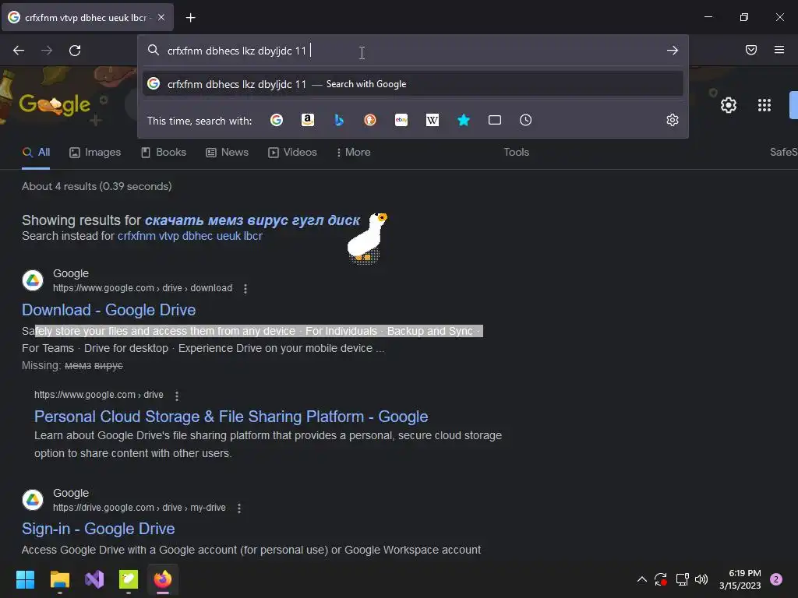This screenshot has height=598, width=798.
Task: Open a new browser tab
Action: point(190,18)
